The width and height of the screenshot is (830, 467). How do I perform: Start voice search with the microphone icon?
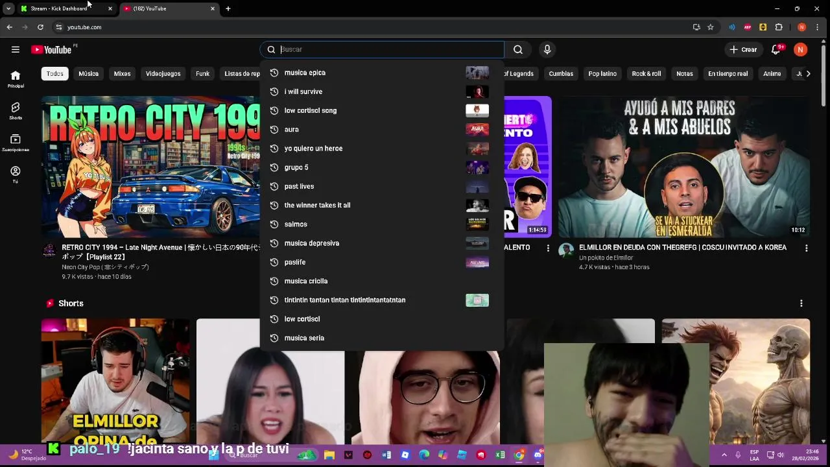[547, 49]
